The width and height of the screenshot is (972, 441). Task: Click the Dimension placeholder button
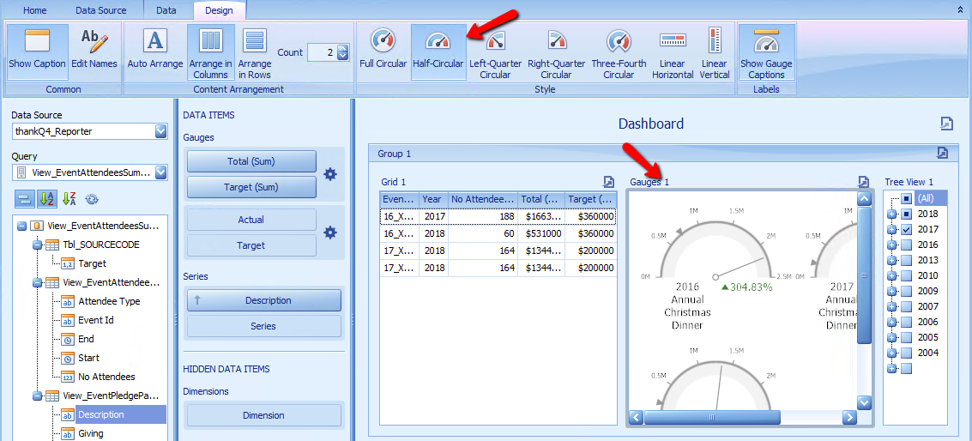pos(264,415)
